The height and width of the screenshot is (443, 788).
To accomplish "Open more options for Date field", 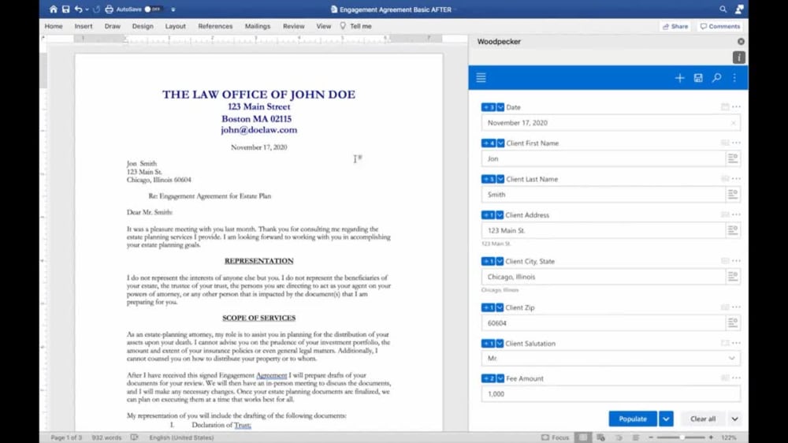I will click(x=736, y=106).
